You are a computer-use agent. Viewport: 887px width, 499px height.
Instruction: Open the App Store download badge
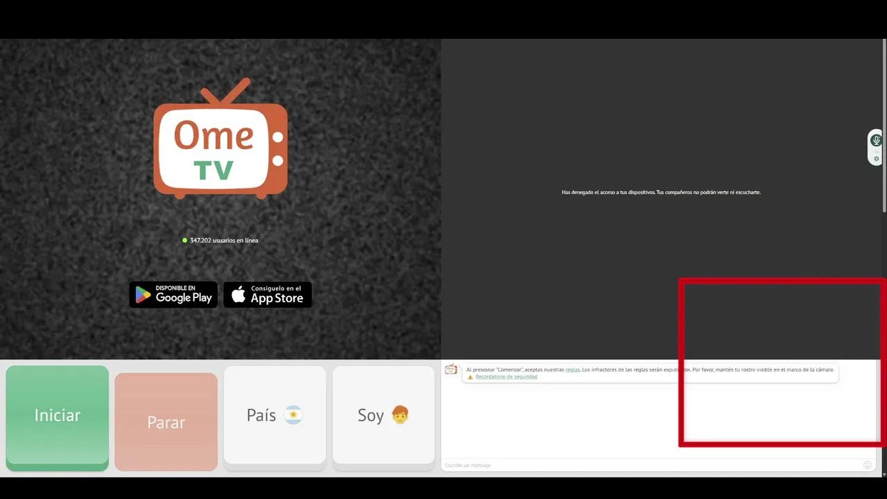(x=267, y=295)
